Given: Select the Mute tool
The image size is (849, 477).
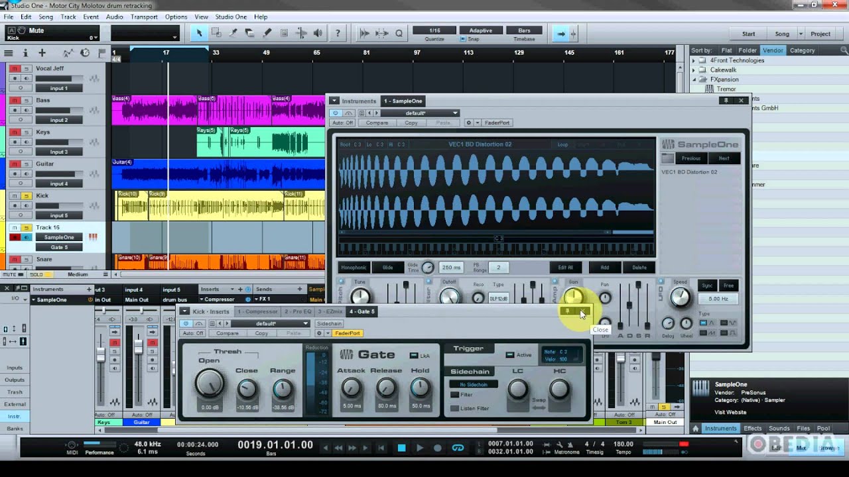Looking at the screenshot, I should (x=285, y=32).
